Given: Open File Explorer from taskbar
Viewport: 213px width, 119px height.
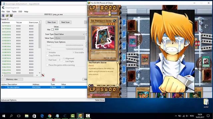Looking at the screenshot, I should point(27,116).
